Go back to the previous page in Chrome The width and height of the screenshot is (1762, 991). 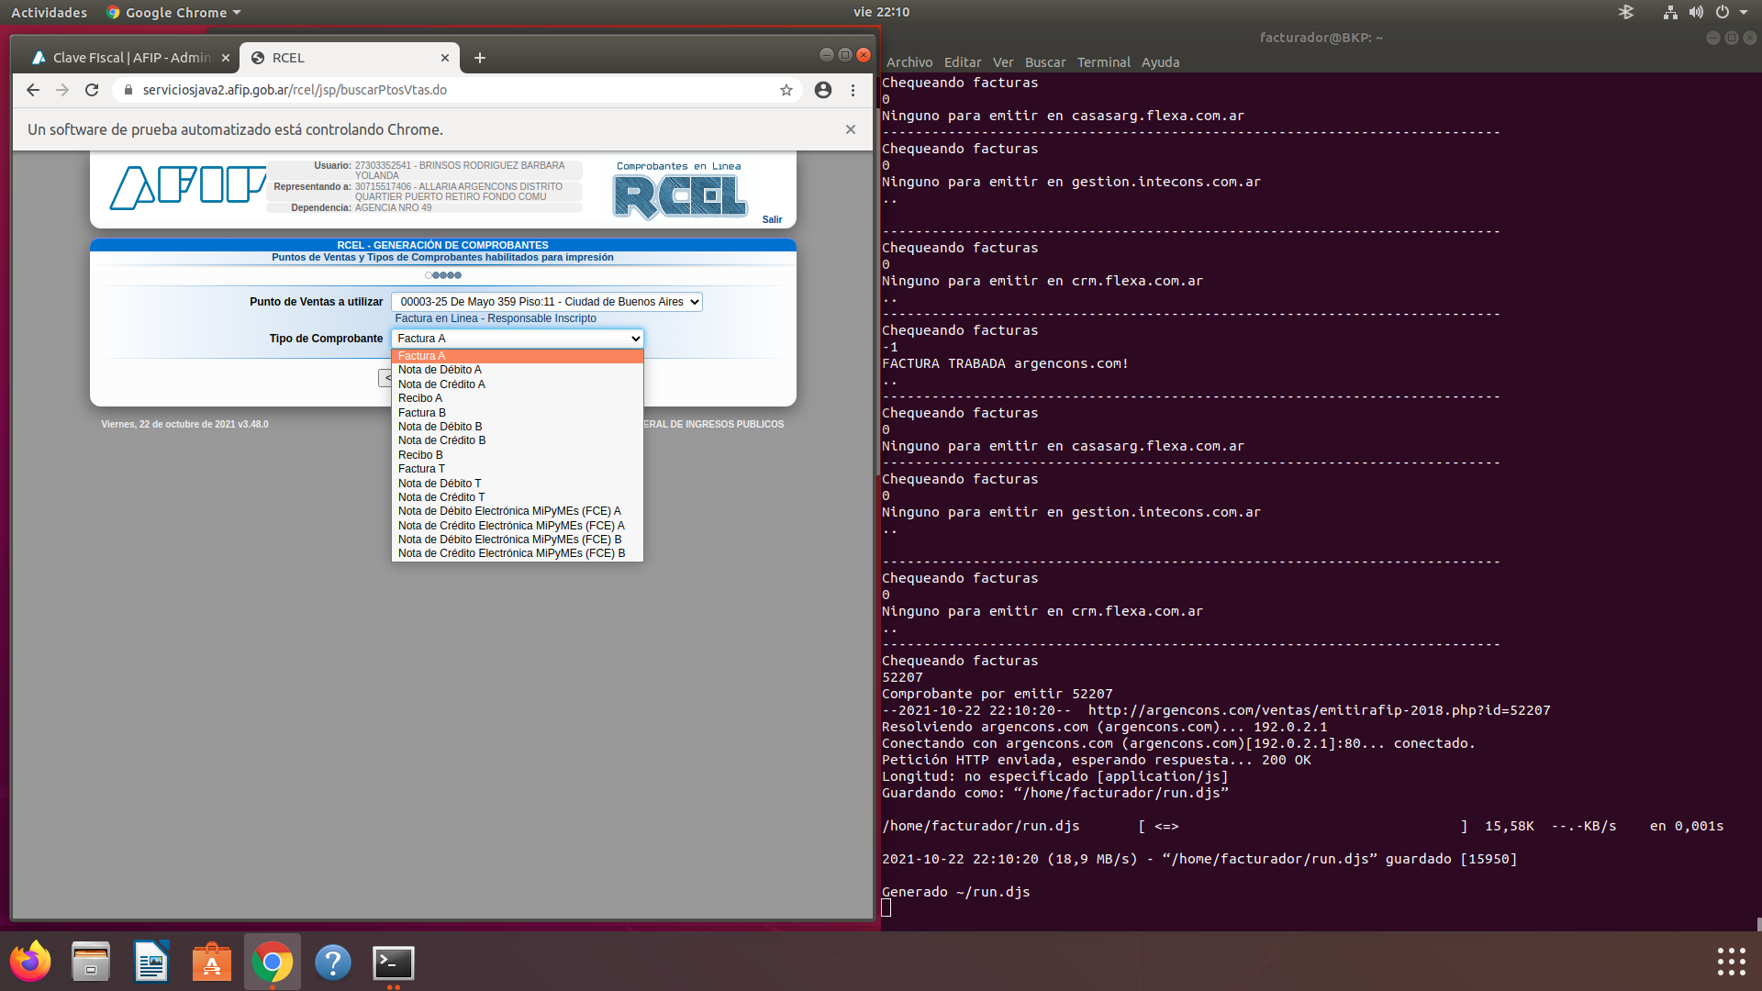coord(33,90)
